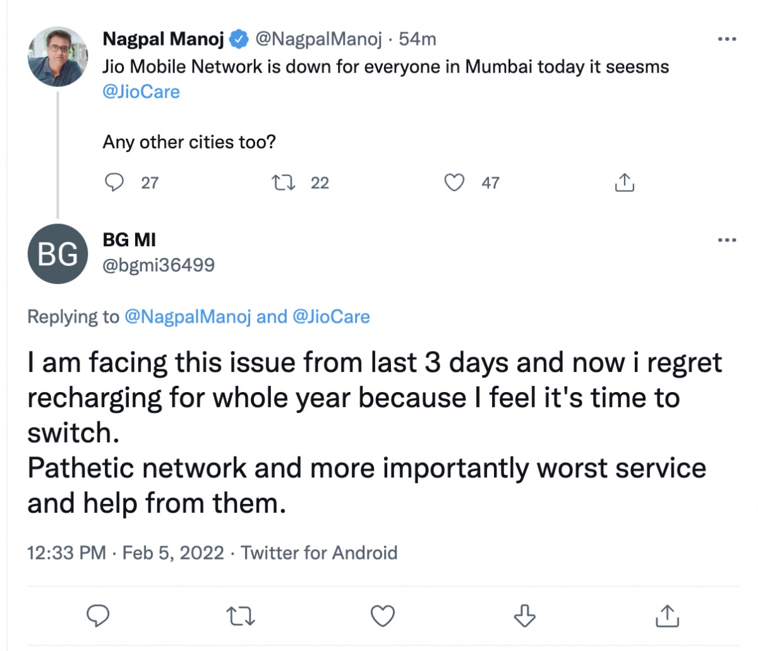The height and width of the screenshot is (651, 758).
Task: Click @JioCare in Replying to line
Action: point(331,316)
